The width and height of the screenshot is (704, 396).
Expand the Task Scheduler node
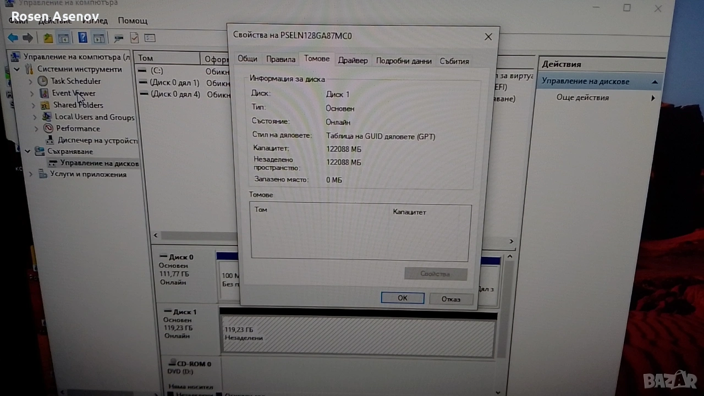(31, 81)
